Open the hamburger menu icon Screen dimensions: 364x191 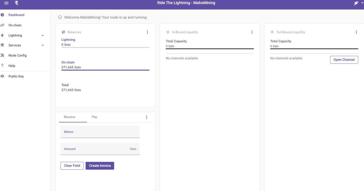point(6,3)
